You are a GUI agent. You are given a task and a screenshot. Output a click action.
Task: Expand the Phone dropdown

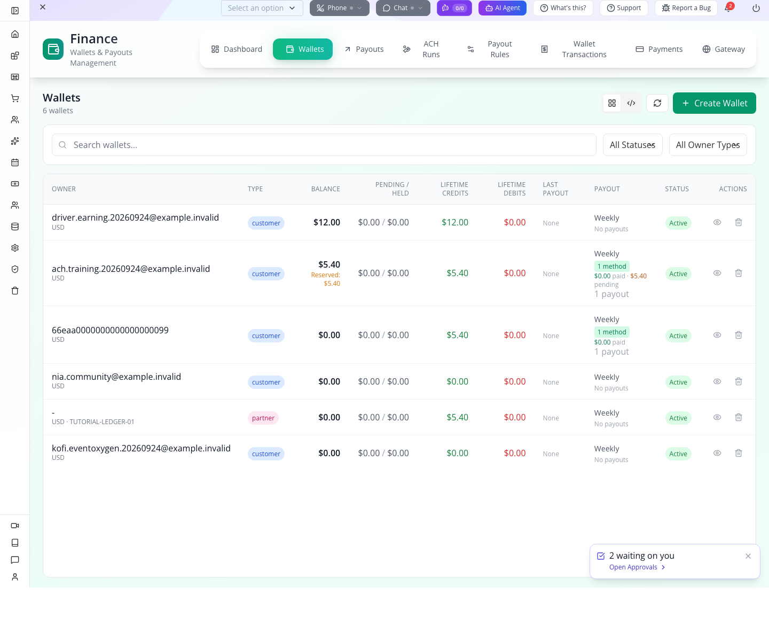click(340, 8)
